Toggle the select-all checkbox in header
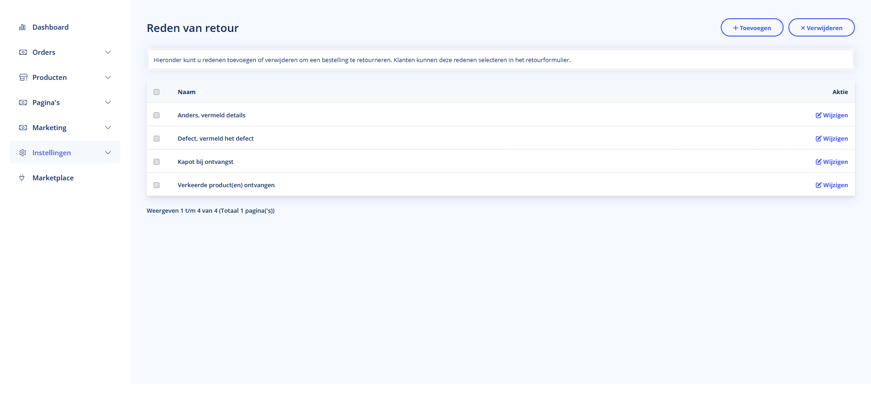Viewport: 871px width, 394px height. coord(156,92)
